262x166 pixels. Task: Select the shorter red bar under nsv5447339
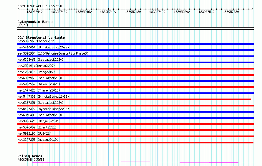tap(134, 99)
